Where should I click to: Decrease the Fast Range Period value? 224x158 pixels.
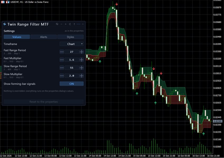[x=62, y=52]
